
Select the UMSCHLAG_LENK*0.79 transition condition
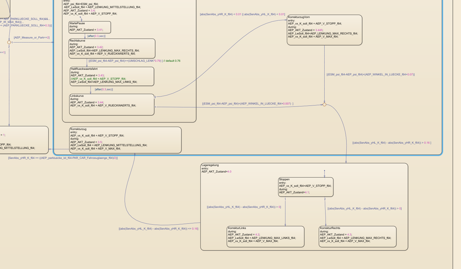(125, 61)
